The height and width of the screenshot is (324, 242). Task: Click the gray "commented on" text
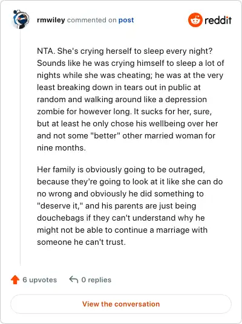coord(91,20)
